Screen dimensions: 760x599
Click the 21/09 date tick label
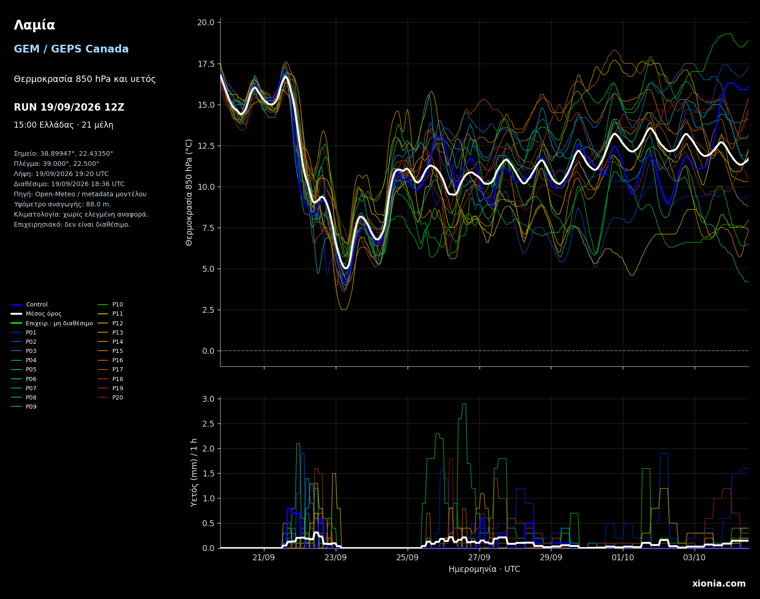coord(264,557)
